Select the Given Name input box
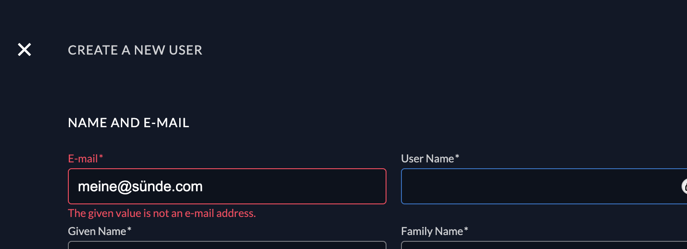687x249 pixels. (226, 245)
